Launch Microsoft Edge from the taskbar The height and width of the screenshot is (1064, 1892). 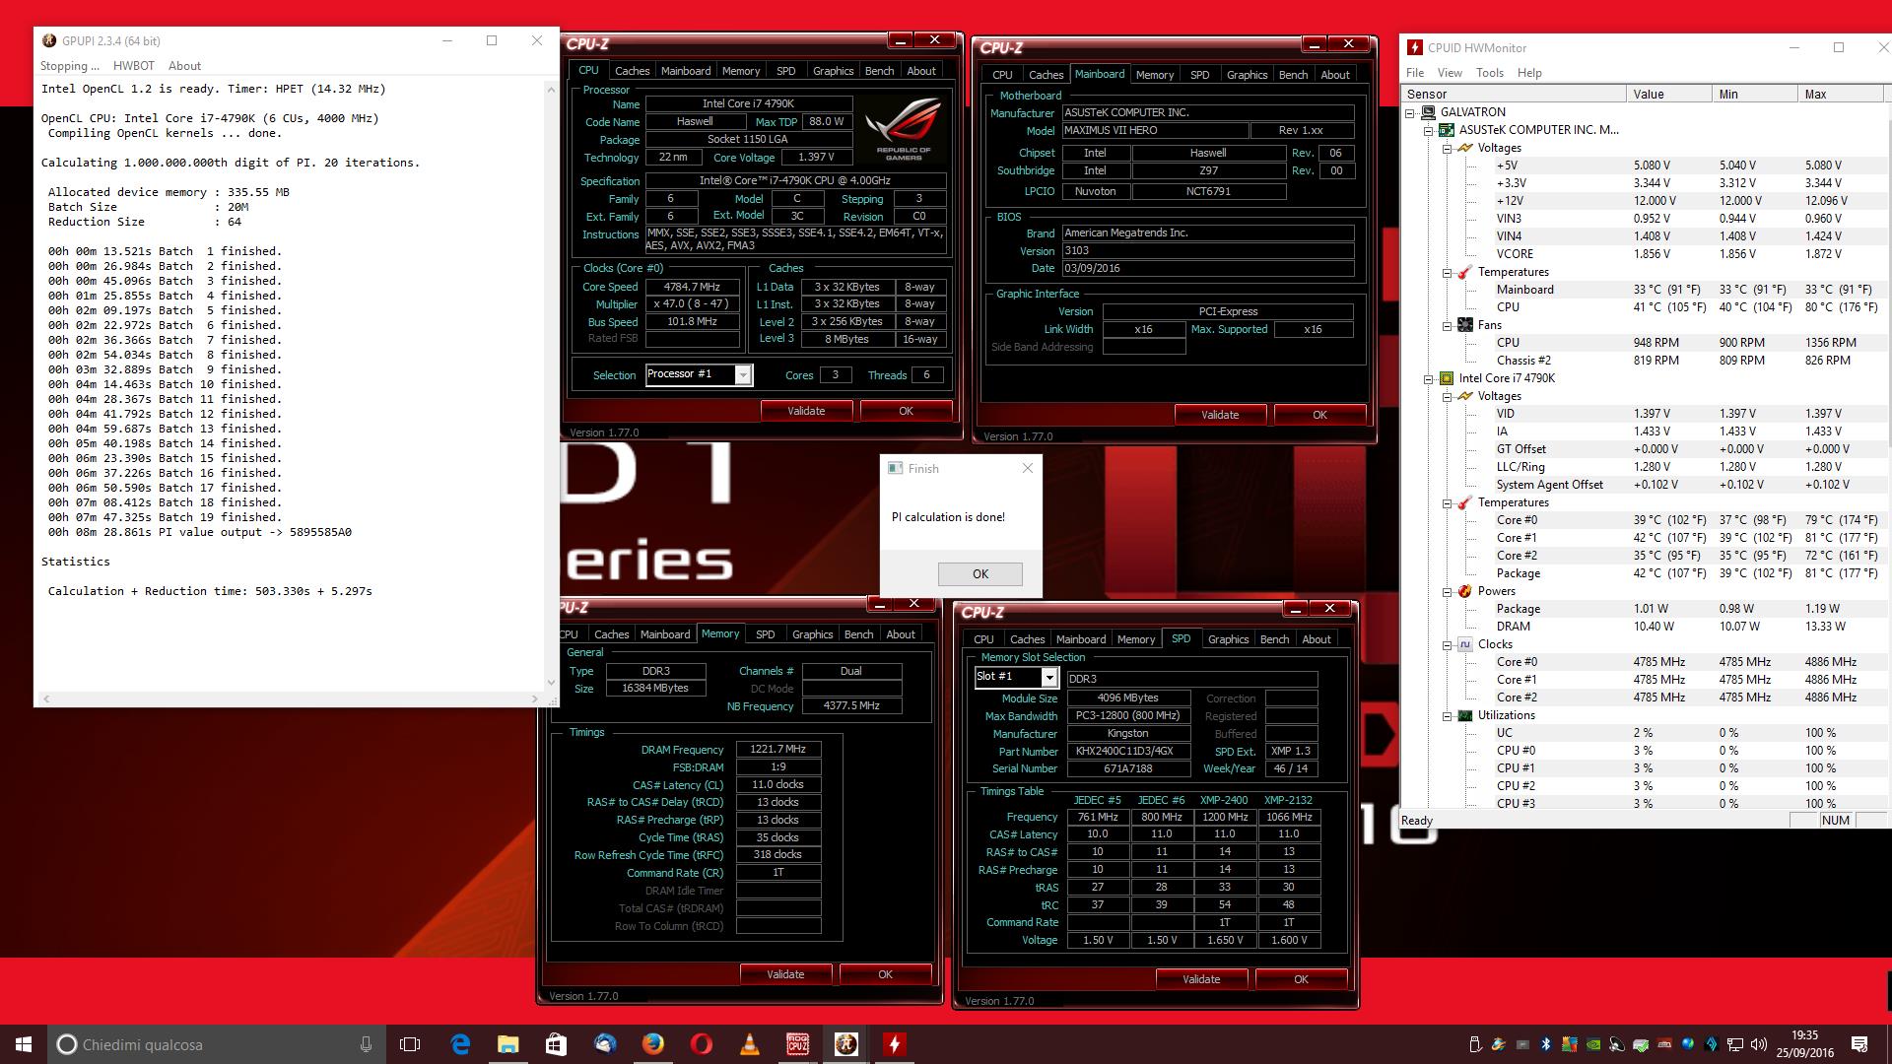point(460,1044)
